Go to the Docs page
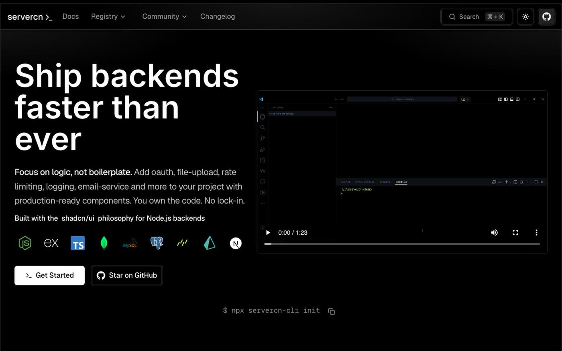The image size is (562, 351). [71, 16]
